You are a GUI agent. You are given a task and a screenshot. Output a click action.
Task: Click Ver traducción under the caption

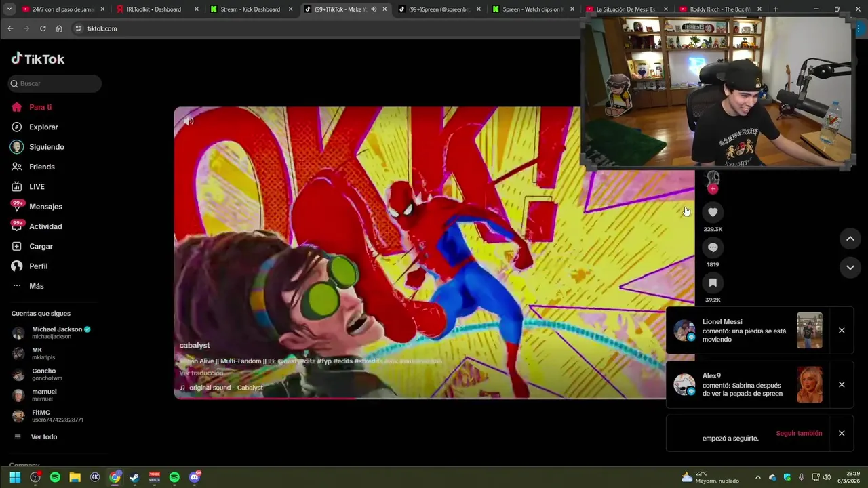coord(201,373)
